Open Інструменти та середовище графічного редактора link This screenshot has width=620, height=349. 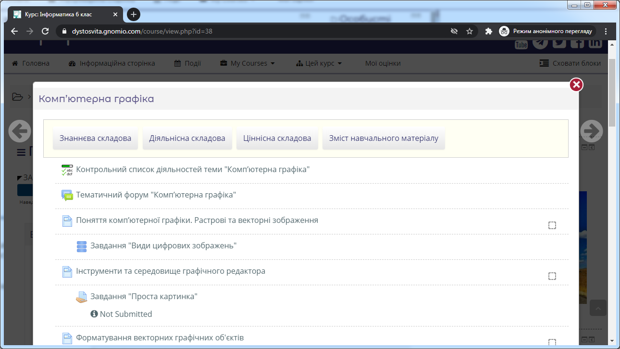coord(171,271)
